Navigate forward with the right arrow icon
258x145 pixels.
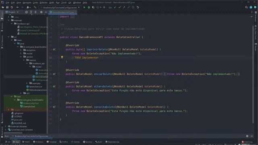point(22,7)
